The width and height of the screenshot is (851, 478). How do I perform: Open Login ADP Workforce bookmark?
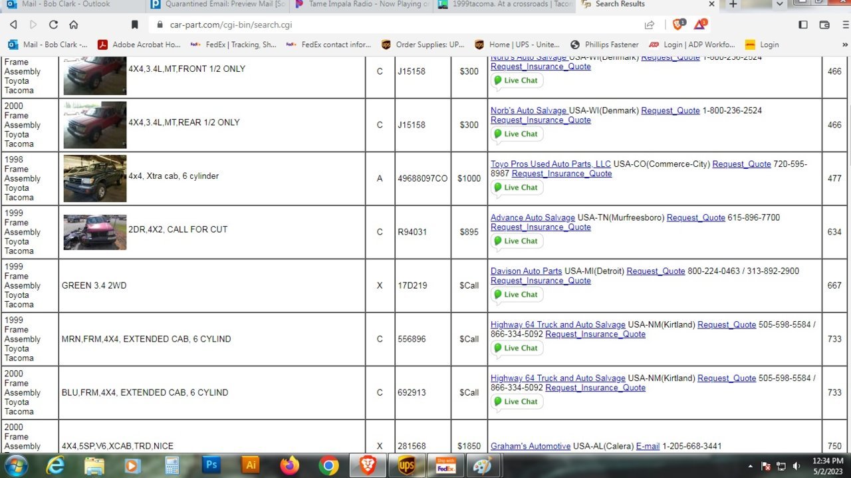point(692,45)
